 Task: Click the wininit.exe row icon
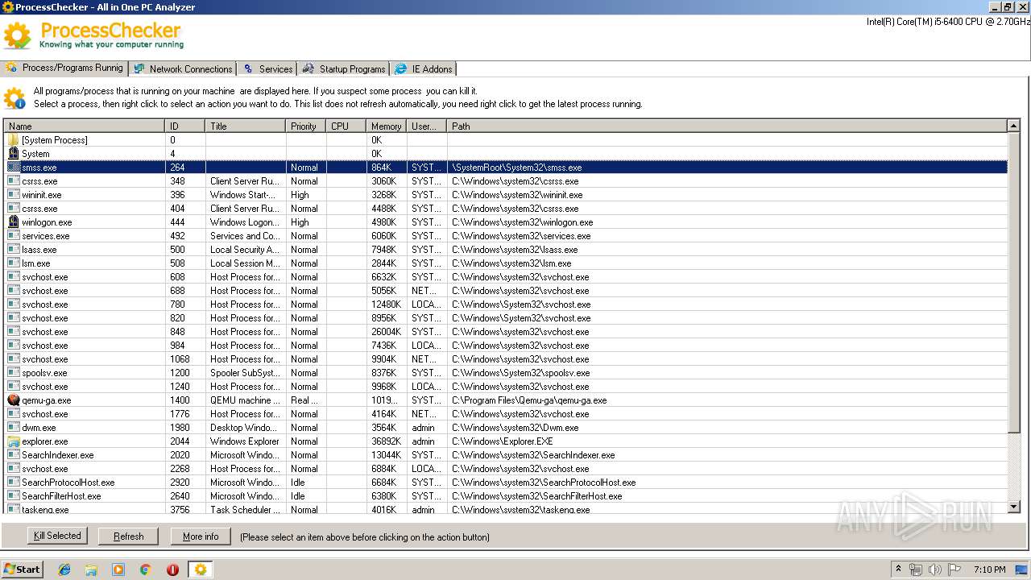point(14,194)
